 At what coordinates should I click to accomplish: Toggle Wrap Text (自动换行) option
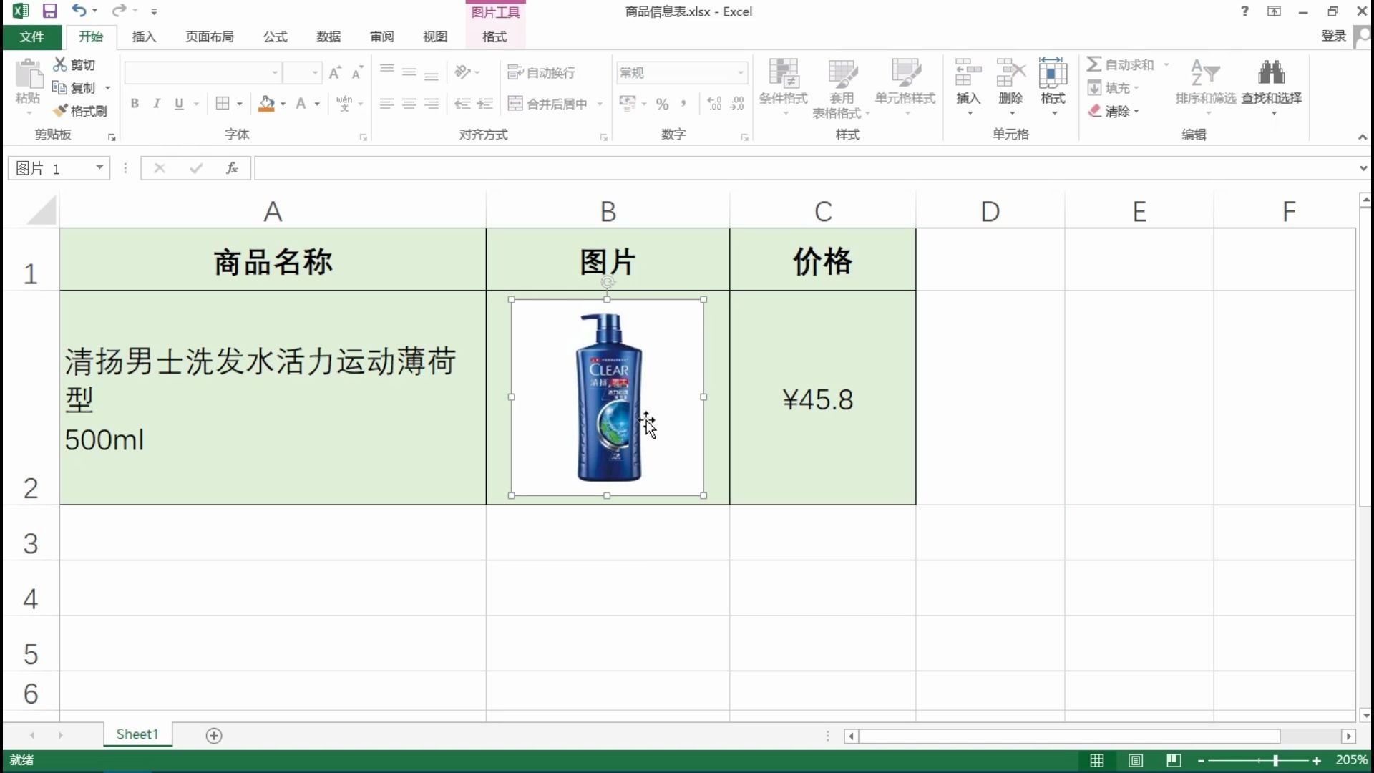(x=542, y=72)
